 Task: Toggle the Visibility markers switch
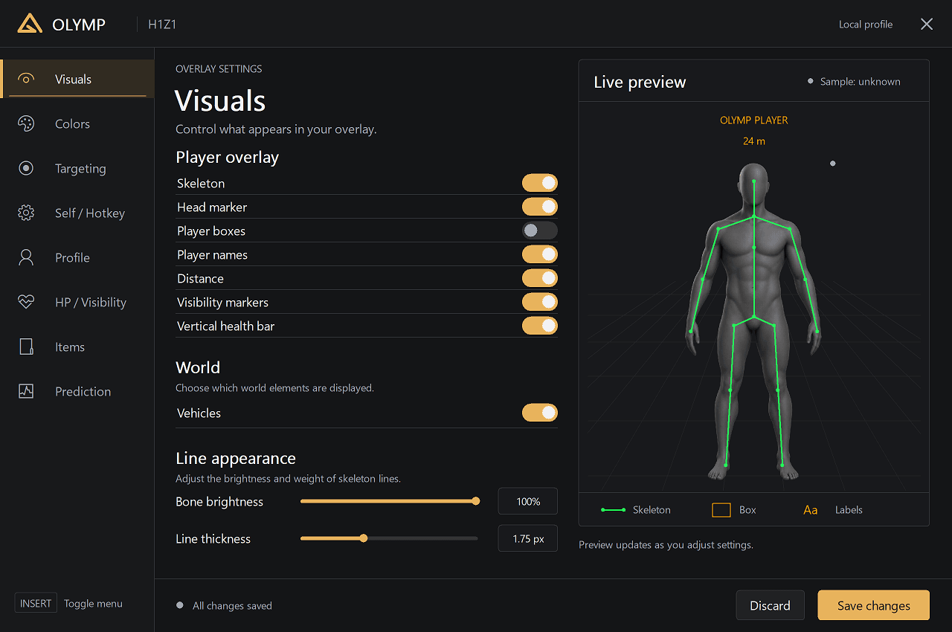[540, 302]
